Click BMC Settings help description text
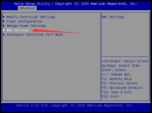This screenshot has width=152, height=113. coord(113,17)
